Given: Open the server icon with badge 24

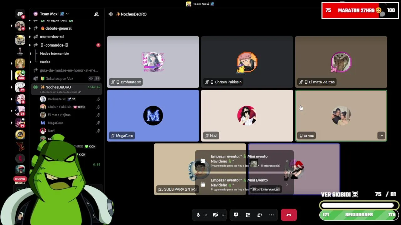Looking at the screenshot, I should [20, 111].
